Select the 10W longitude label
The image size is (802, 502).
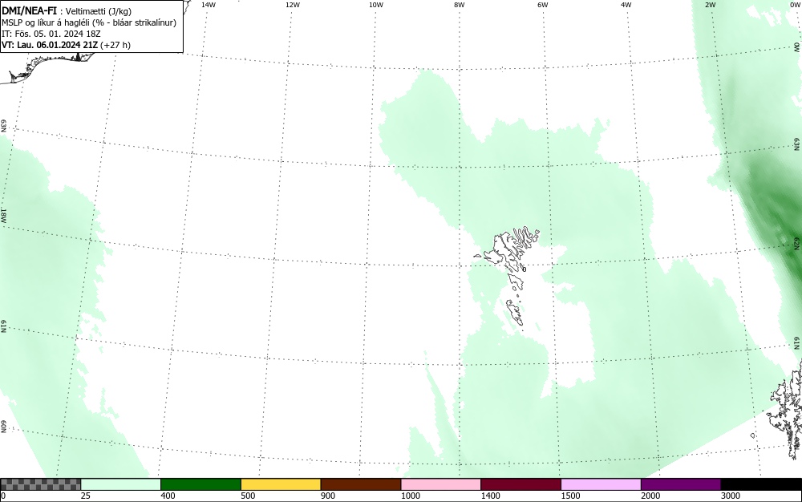point(376,5)
